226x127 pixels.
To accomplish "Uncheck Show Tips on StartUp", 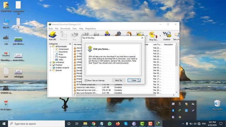I will (86, 80).
